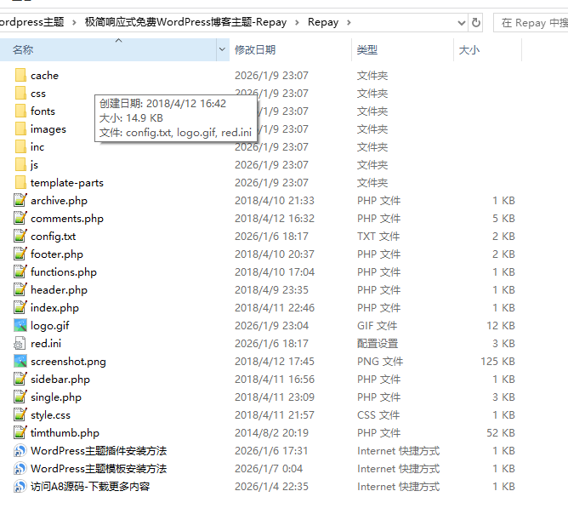The image size is (568, 514).
Task: Go to the Repay breadcrumb segment
Action: pyautogui.click(x=323, y=22)
